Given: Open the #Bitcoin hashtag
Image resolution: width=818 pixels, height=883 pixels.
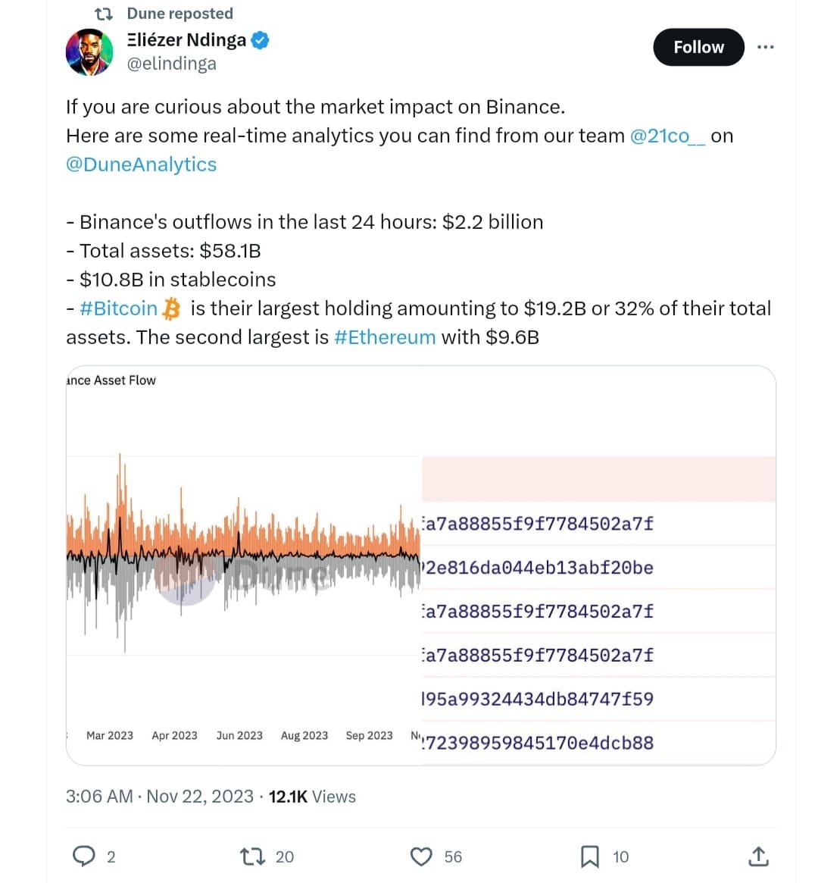Looking at the screenshot, I should [x=118, y=308].
